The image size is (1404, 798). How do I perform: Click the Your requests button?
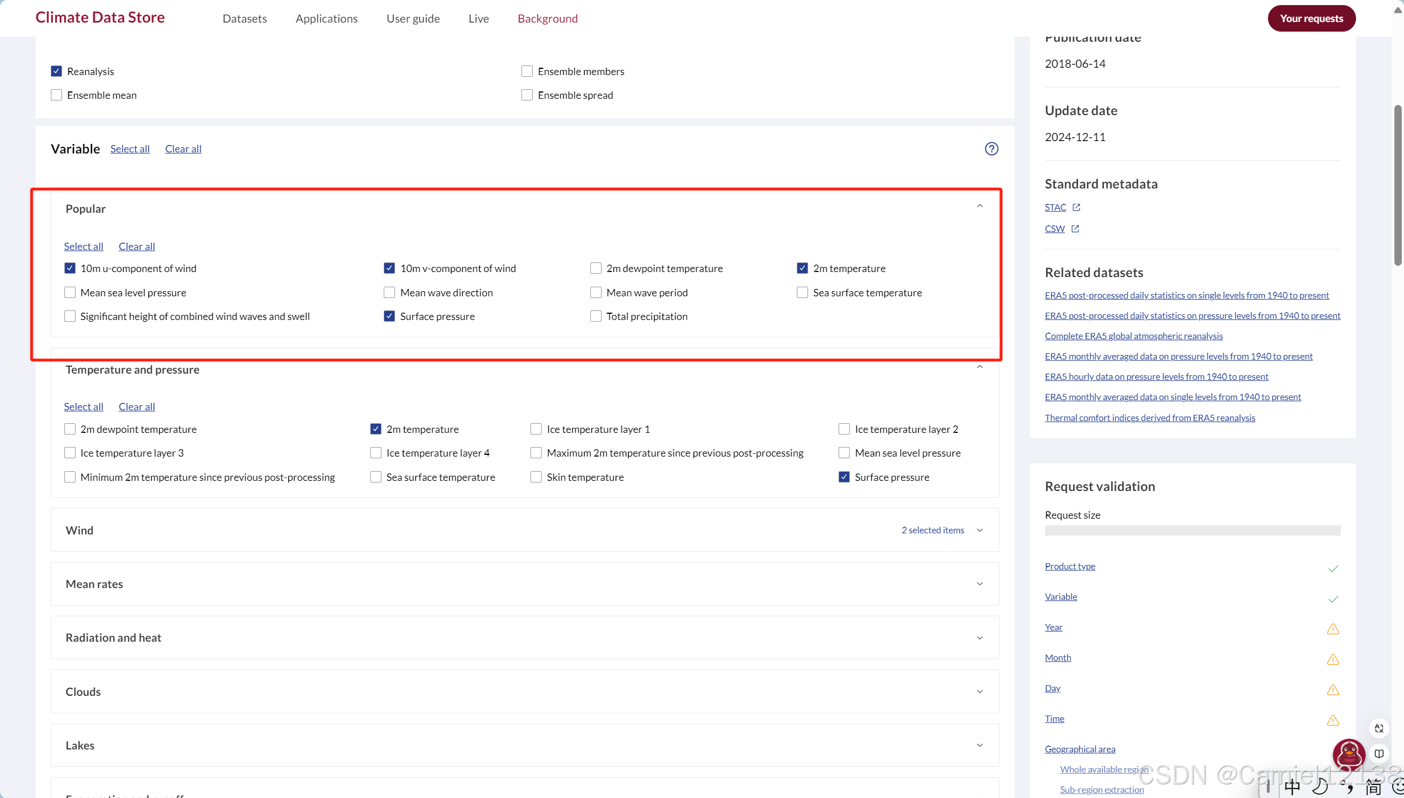coord(1311,19)
